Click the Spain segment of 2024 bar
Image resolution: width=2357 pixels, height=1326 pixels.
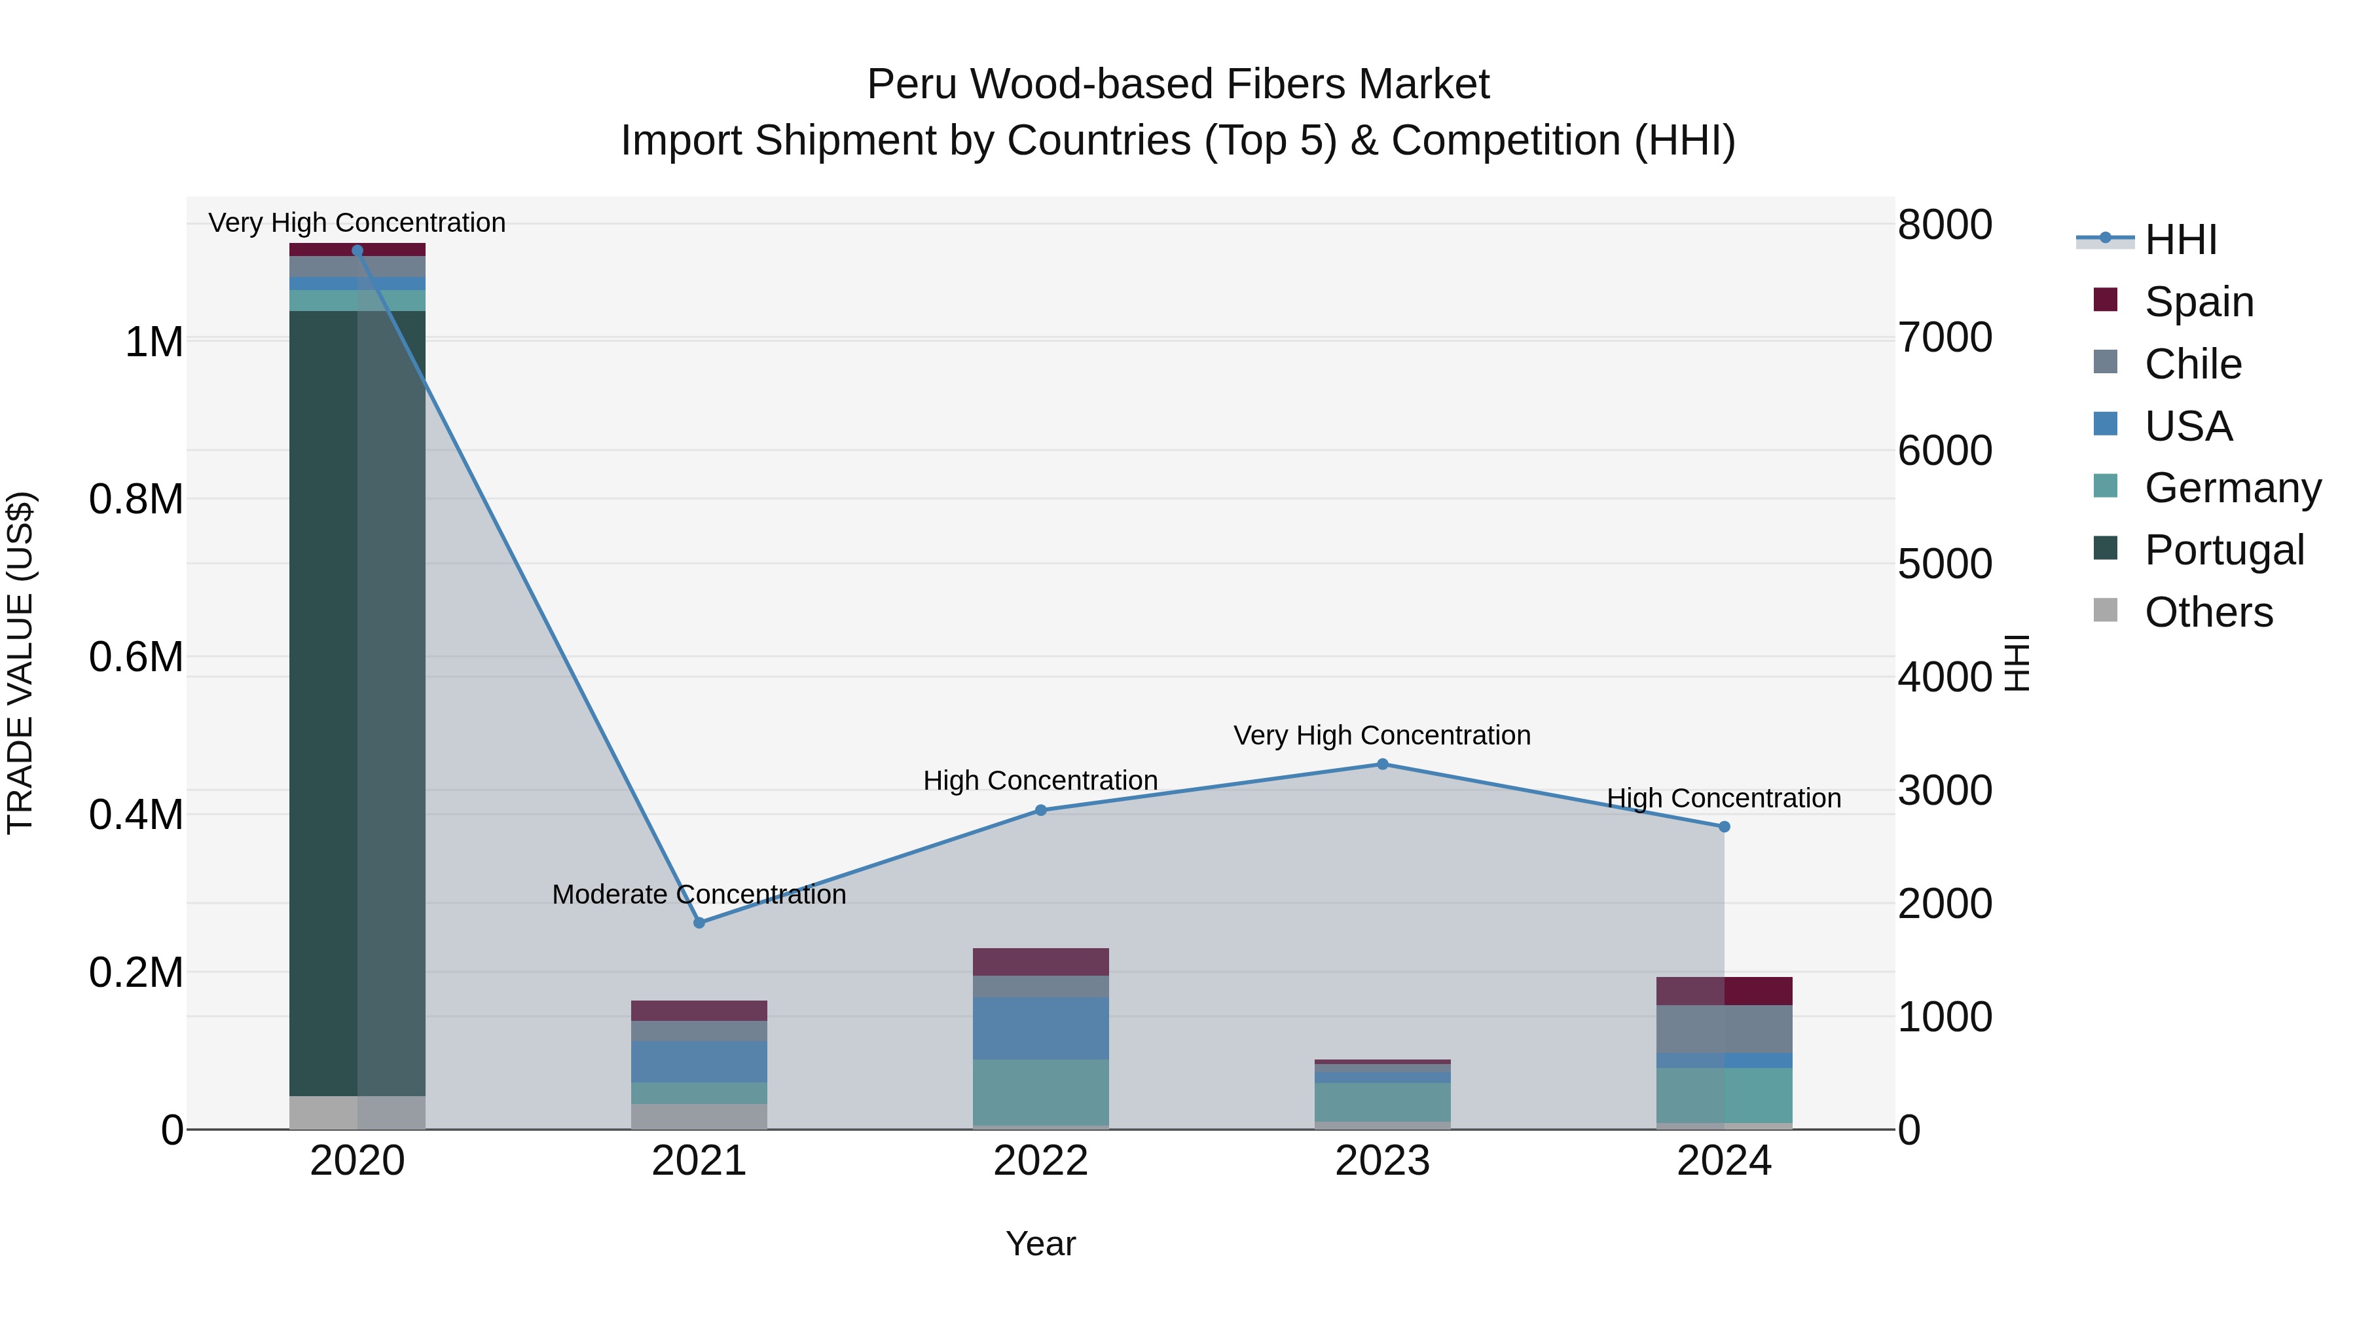(1724, 991)
